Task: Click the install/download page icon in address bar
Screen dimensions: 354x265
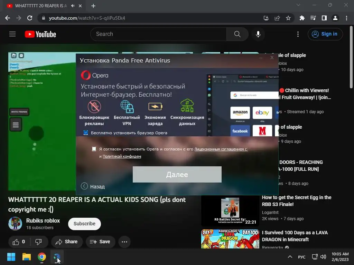Action: [x=266, y=18]
